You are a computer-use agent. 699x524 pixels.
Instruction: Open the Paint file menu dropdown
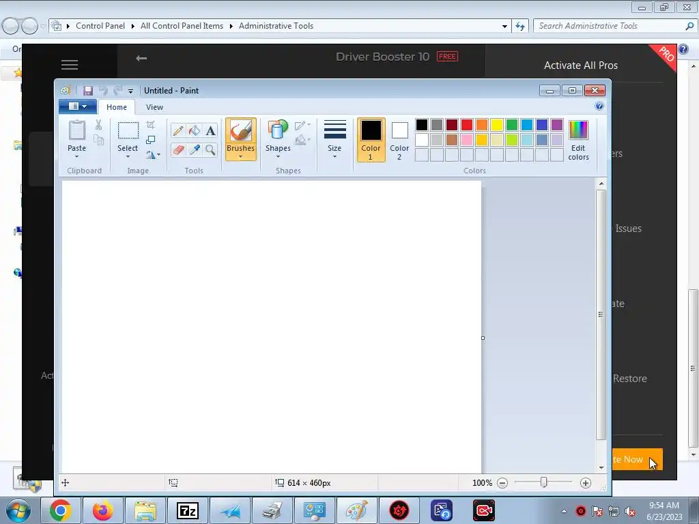[78, 106]
